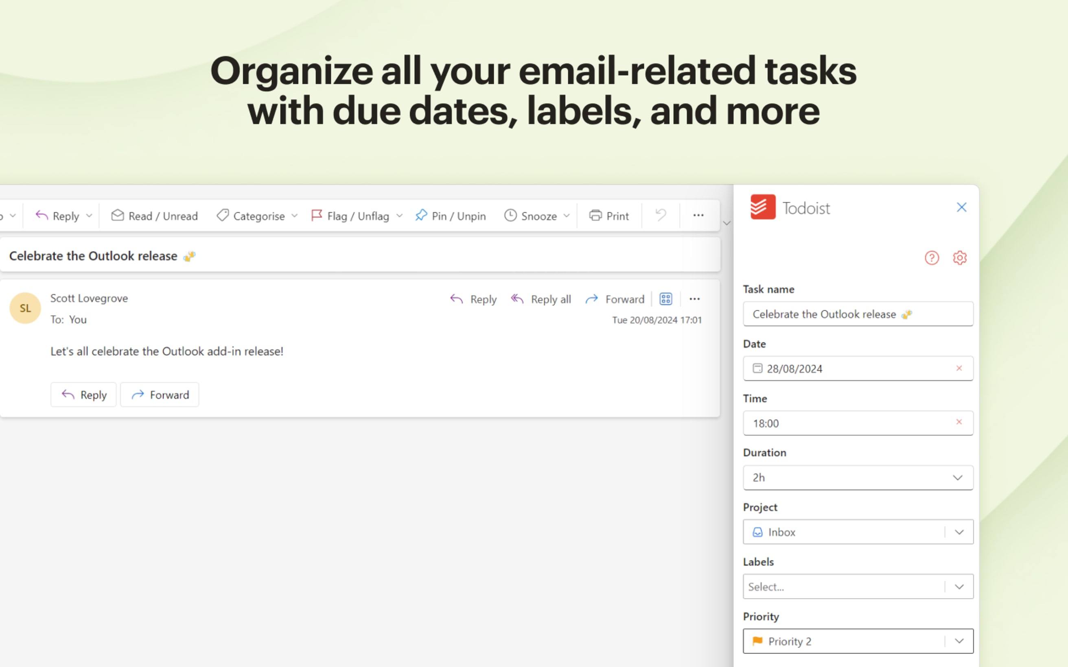Screen dimensions: 1068x667
Task: Open Todoist help
Action: 932,258
